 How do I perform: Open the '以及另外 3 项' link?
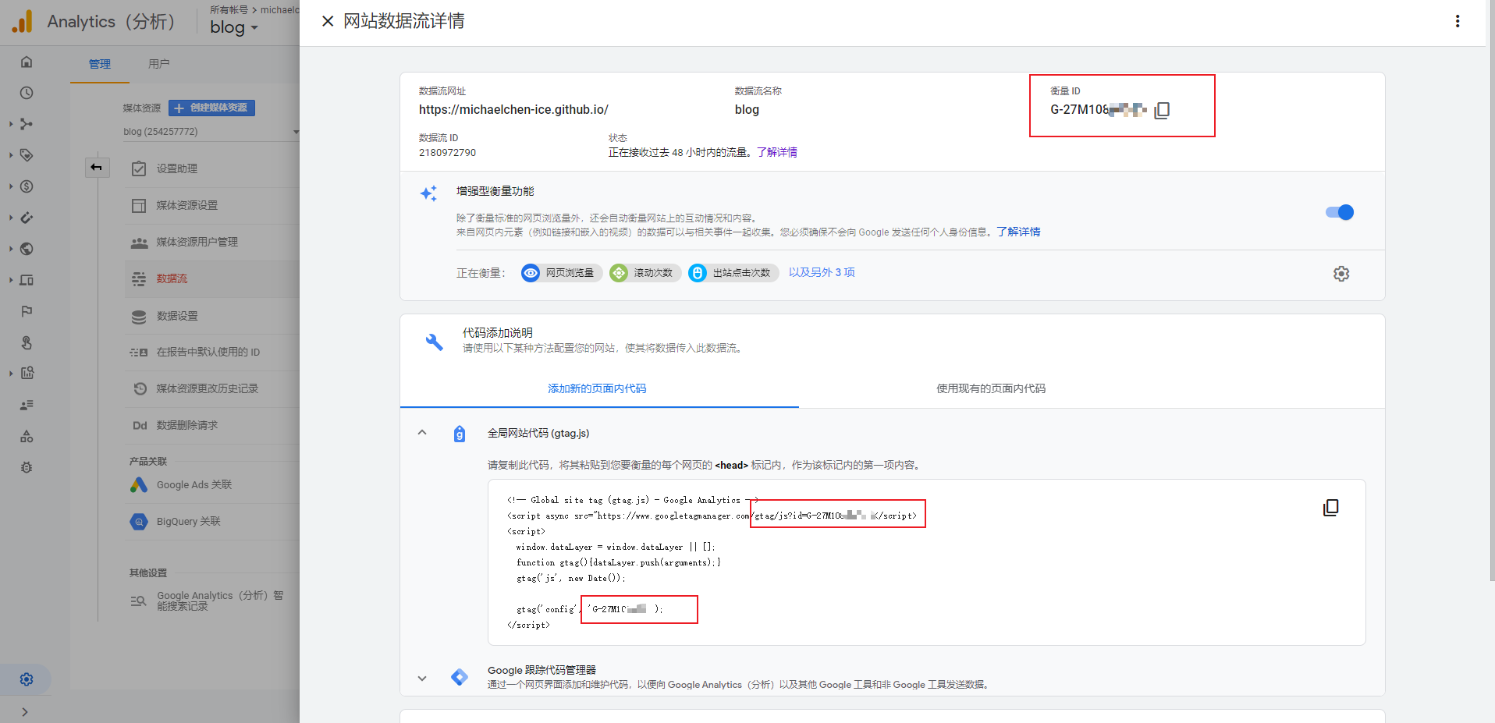point(822,272)
